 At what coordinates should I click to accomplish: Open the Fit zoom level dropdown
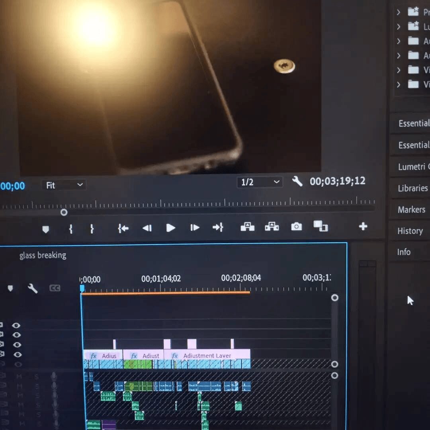coord(64,185)
